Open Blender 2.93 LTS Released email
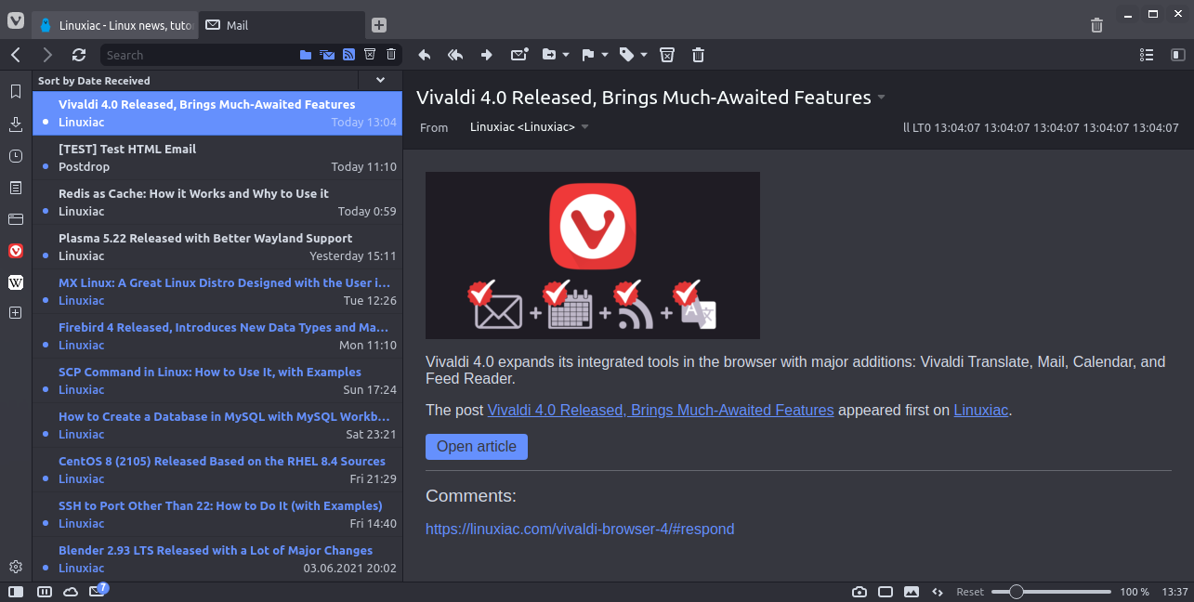 coord(217,559)
